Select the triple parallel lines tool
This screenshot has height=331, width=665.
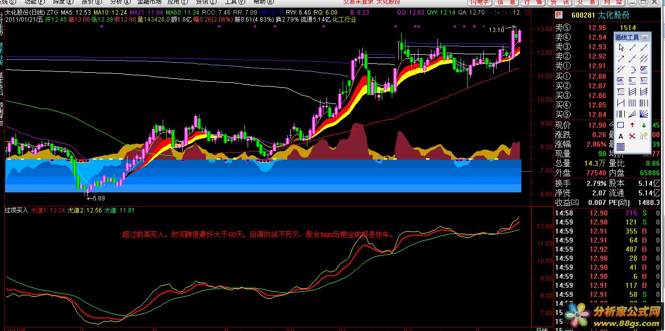(x=644, y=59)
